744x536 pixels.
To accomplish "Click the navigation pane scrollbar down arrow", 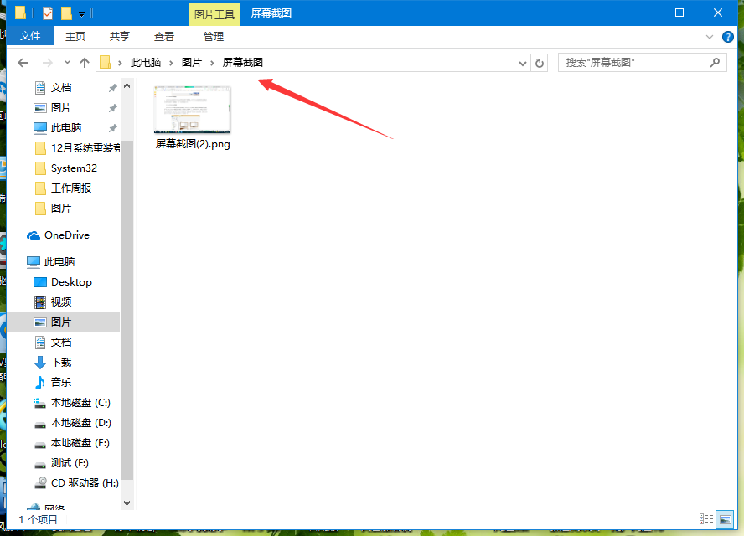I will pyautogui.click(x=127, y=503).
